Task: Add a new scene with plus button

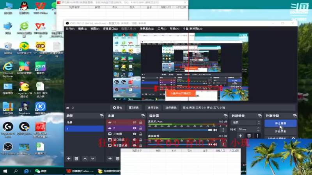Action: coord(69,159)
